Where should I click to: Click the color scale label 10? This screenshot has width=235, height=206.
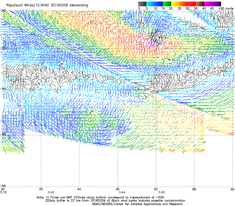155,9
